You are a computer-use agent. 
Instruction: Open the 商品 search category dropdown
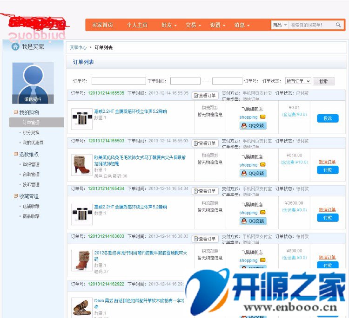click(280, 25)
